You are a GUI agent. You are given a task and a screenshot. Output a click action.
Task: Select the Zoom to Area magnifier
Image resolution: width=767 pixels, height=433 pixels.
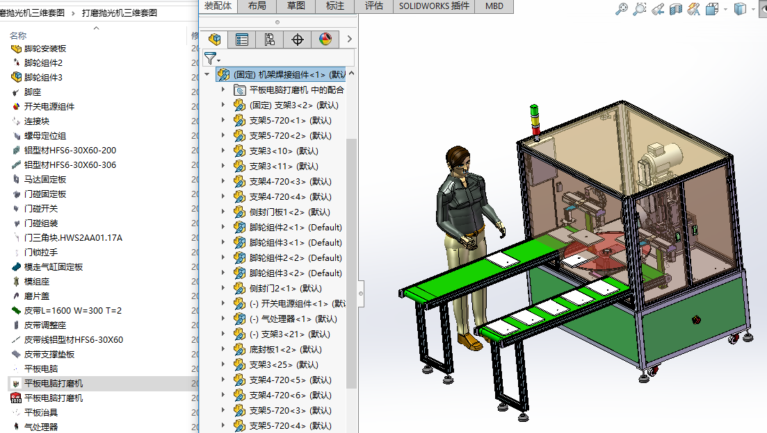point(639,8)
